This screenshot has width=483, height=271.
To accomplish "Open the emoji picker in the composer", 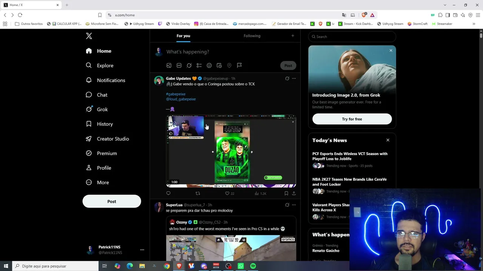I will (x=209, y=65).
